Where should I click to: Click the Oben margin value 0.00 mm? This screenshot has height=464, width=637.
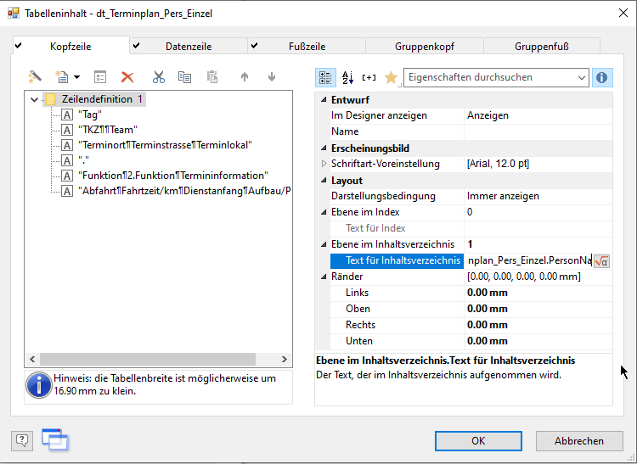click(538, 309)
